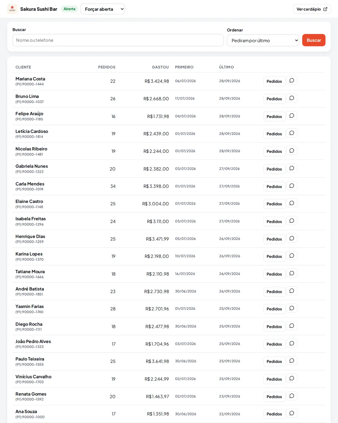Open message icon for Bruno Lima
338x423 pixels.
[292, 98]
